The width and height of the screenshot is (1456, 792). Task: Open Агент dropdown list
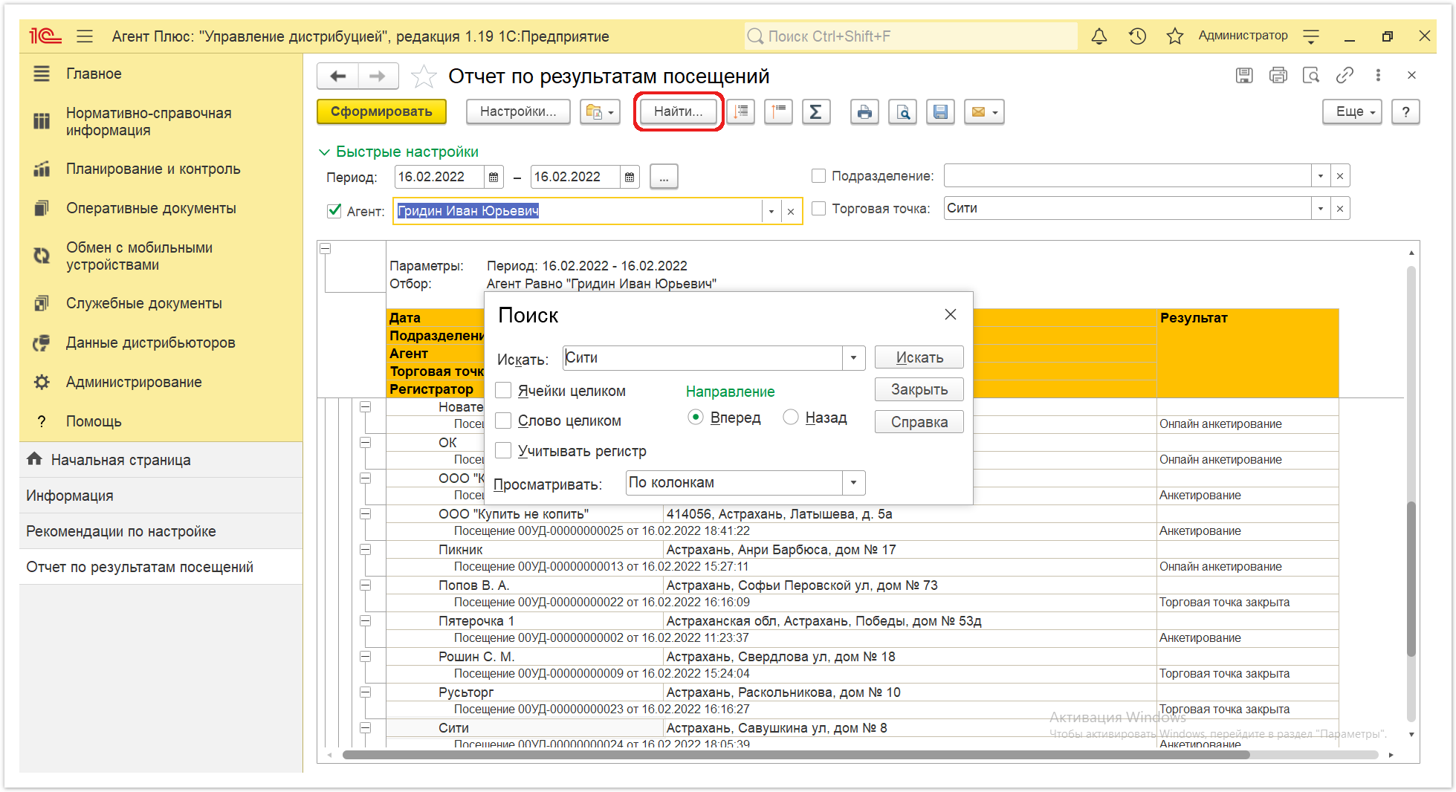coord(771,212)
